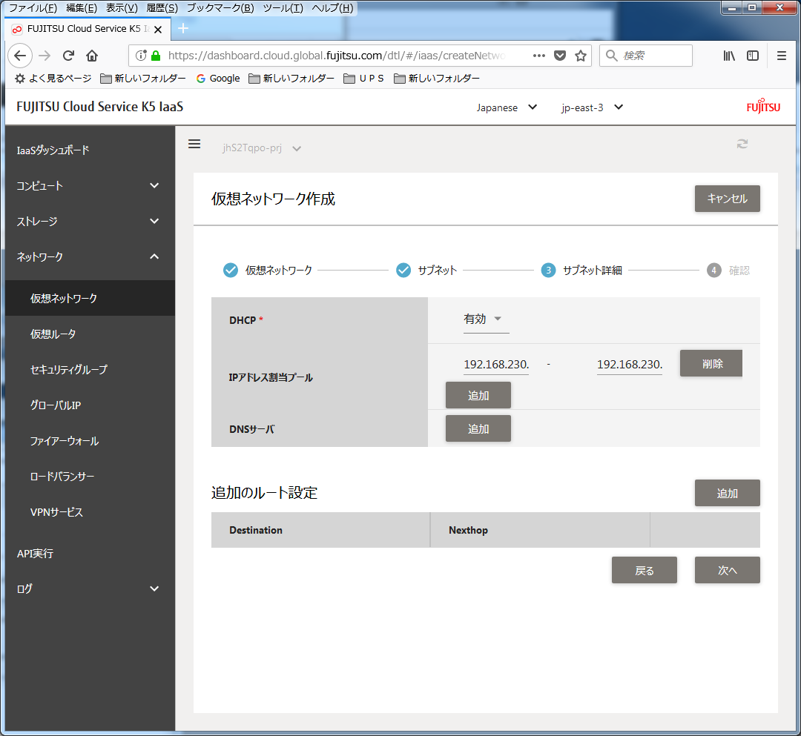This screenshot has height=736, width=801.
Task: Select ロードバランサー in sidebar
Action: click(90, 476)
